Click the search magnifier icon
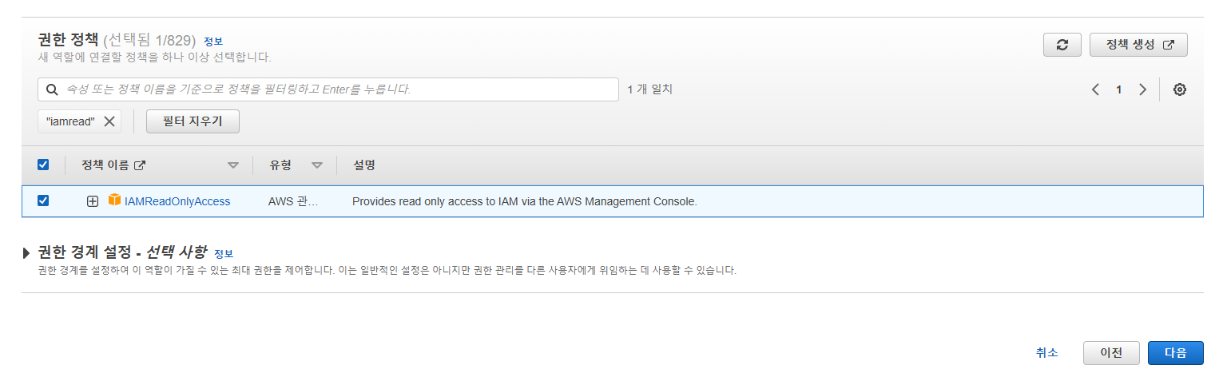The height and width of the screenshot is (389, 1227). tap(52, 89)
